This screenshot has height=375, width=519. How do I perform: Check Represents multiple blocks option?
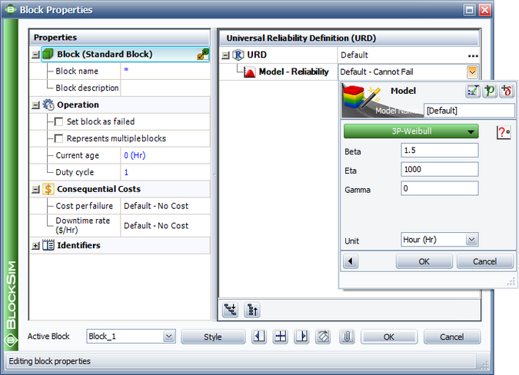60,138
